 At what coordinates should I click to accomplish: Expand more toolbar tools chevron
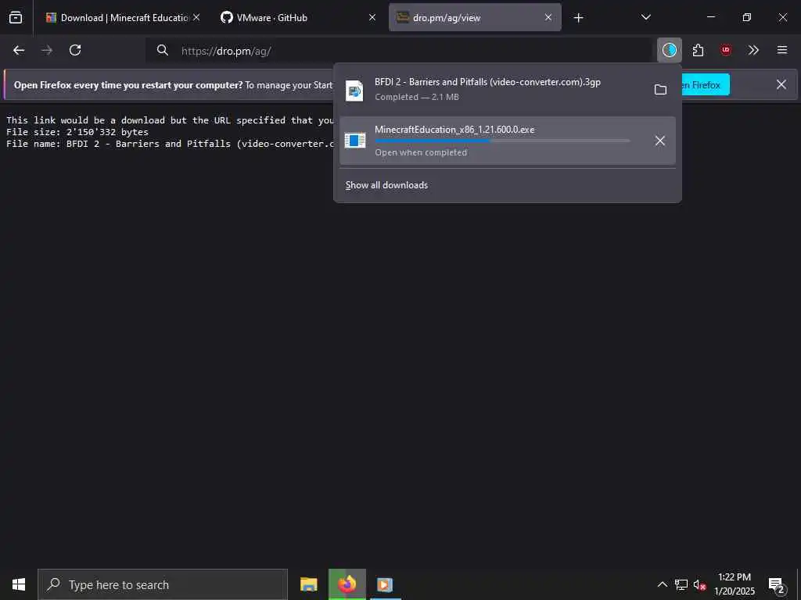pos(753,50)
